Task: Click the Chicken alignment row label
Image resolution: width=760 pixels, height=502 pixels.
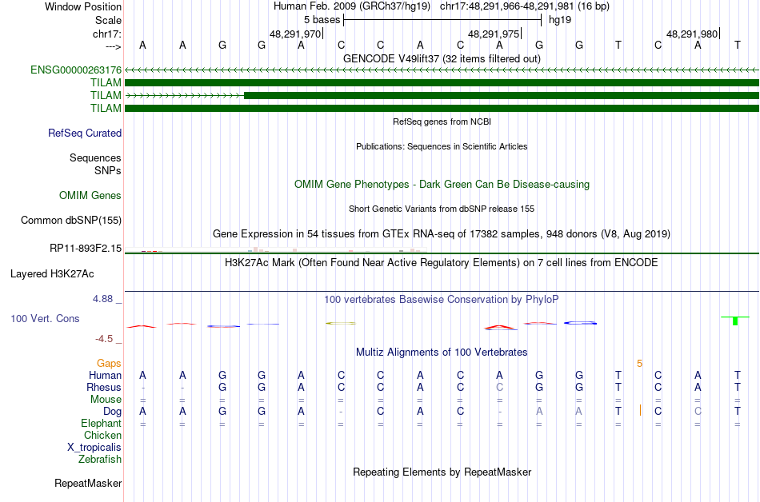Action: point(102,435)
